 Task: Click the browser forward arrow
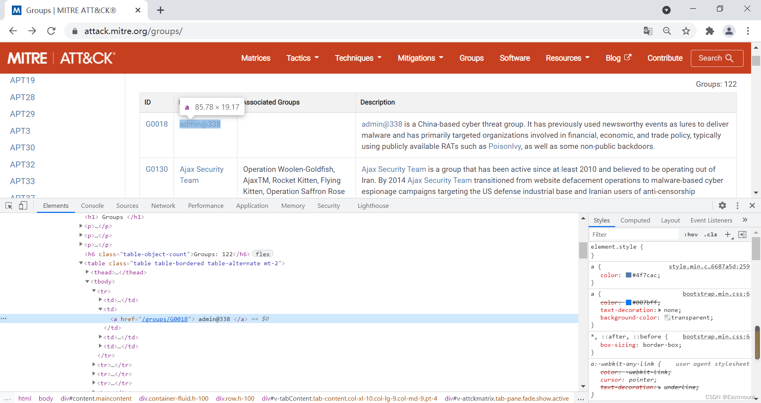click(32, 31)
